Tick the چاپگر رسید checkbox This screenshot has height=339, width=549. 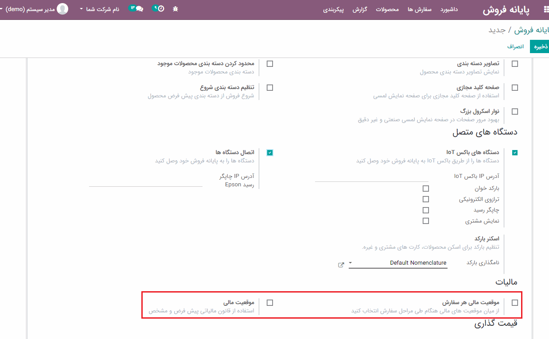[426, 210]
